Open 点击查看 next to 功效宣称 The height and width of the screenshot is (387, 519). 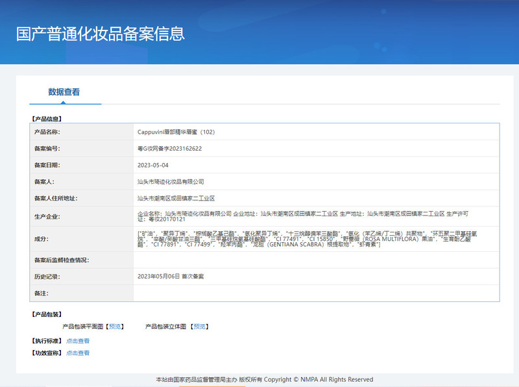[78, 353]
